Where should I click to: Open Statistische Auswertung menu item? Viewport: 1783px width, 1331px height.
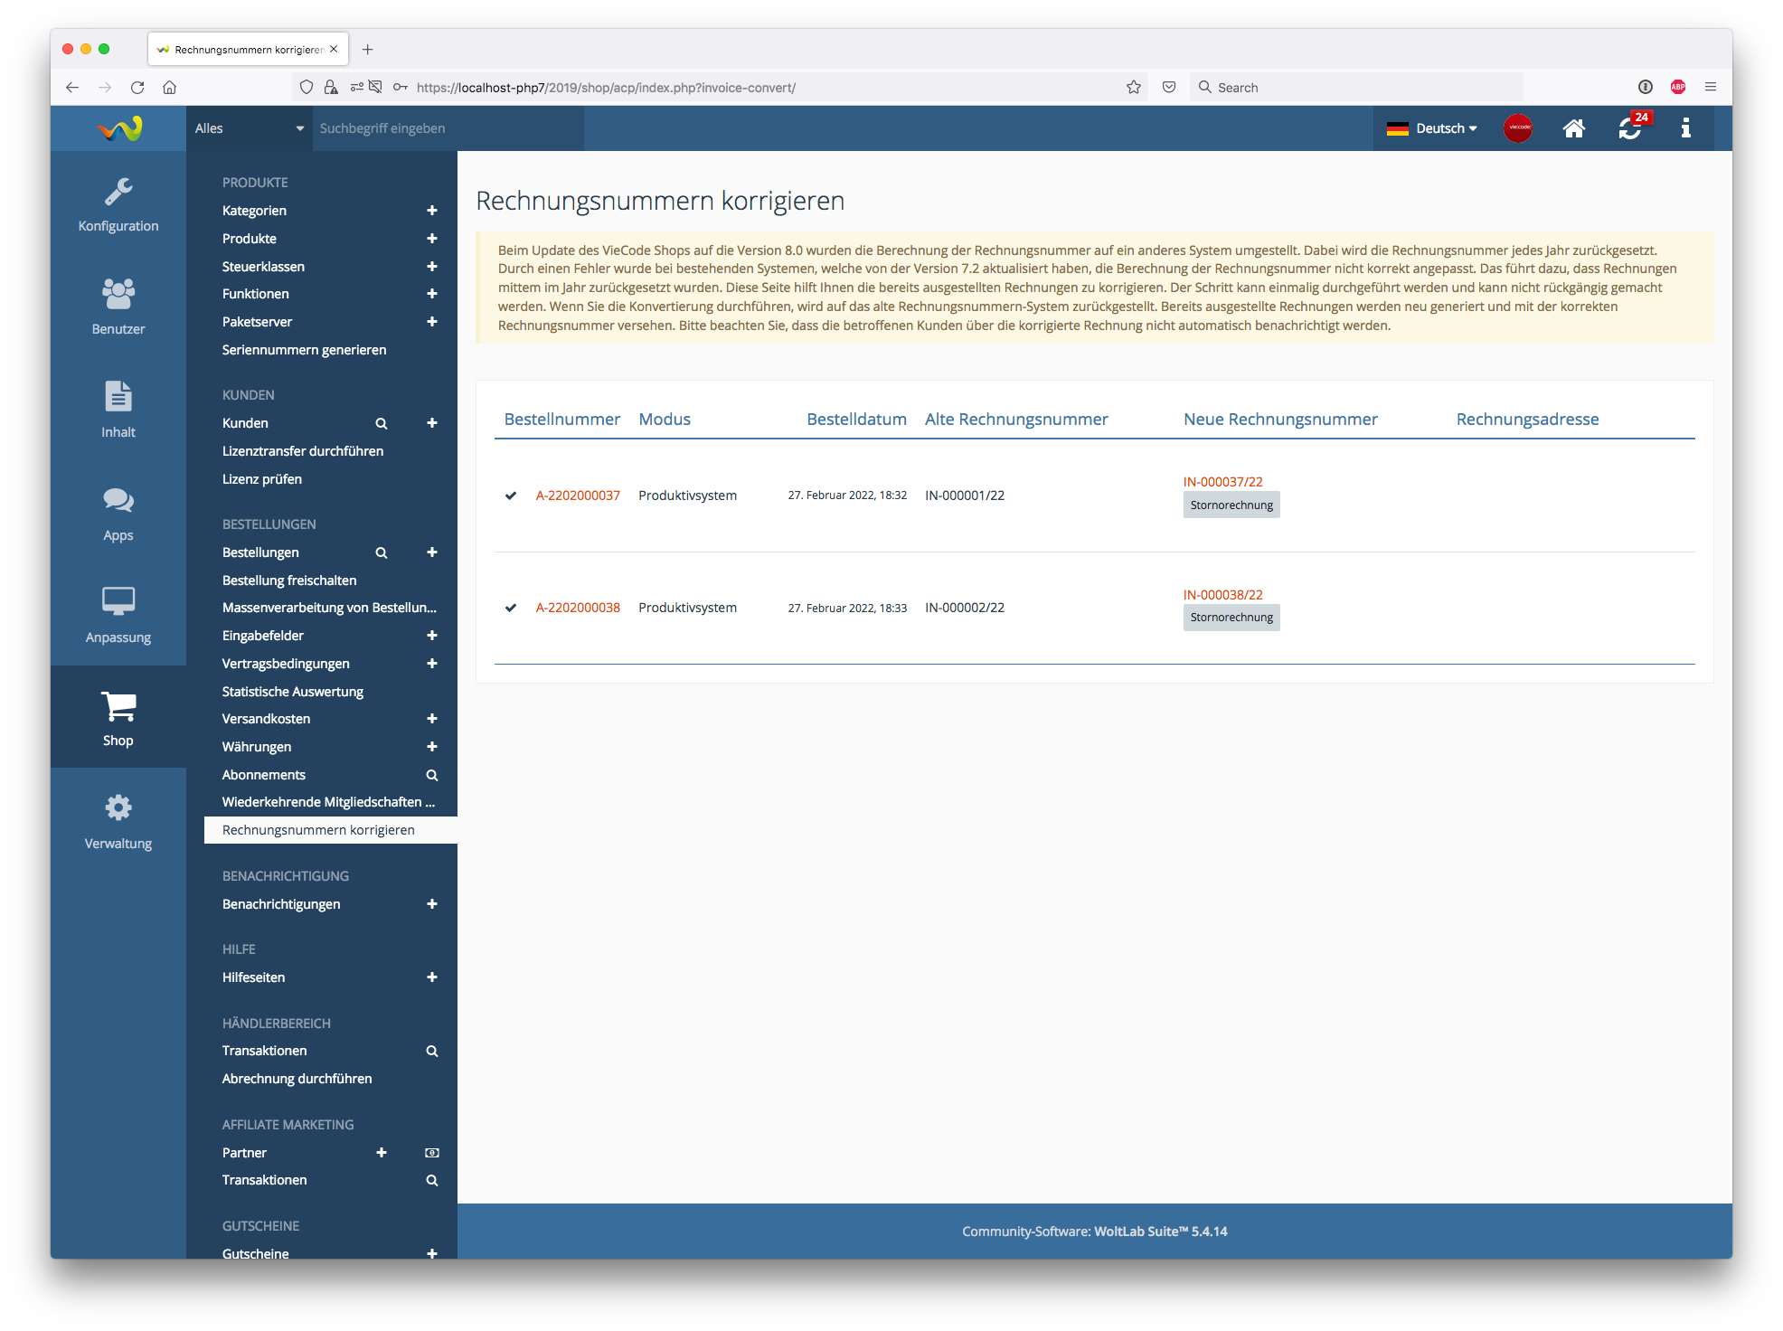[x=293, y=692]
